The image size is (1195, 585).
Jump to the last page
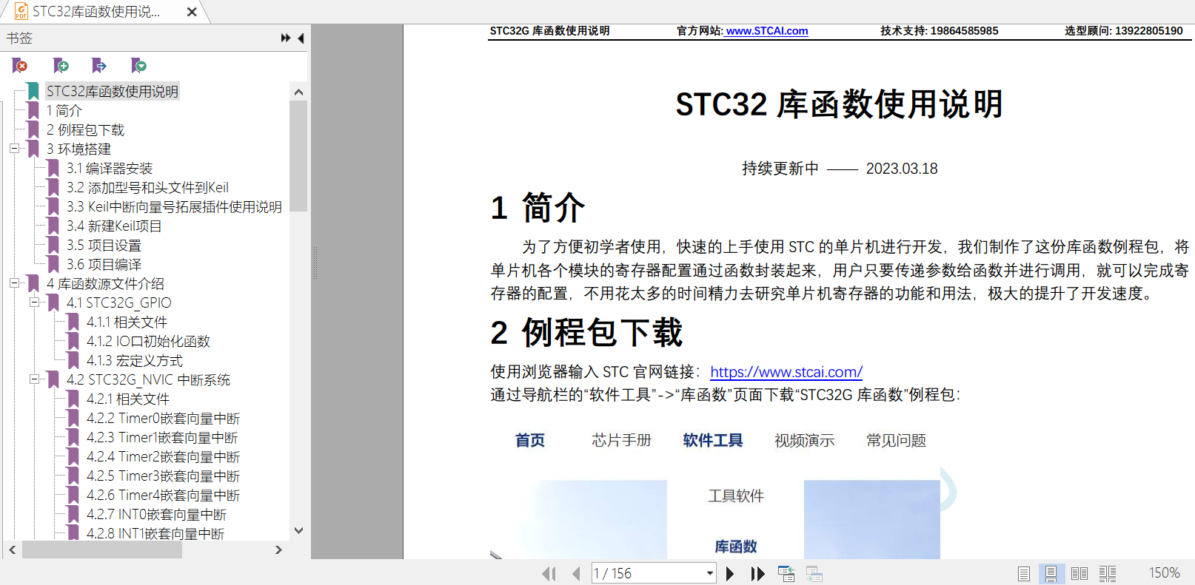click(x=757, y=574)
